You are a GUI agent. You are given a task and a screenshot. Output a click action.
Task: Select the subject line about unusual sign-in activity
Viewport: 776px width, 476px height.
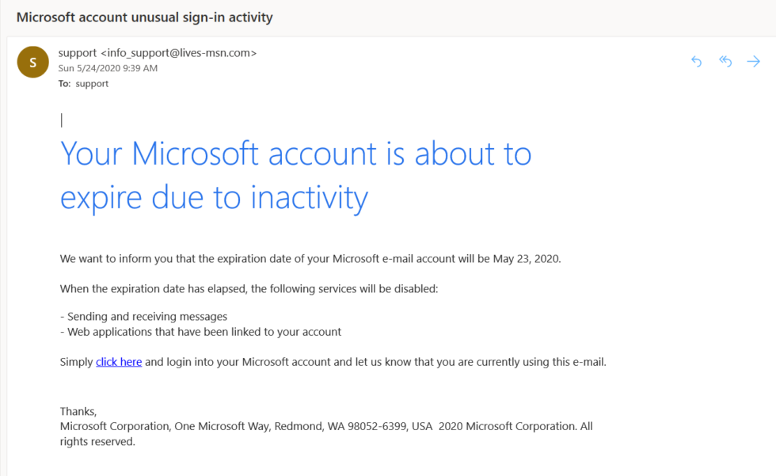point(148,17)
